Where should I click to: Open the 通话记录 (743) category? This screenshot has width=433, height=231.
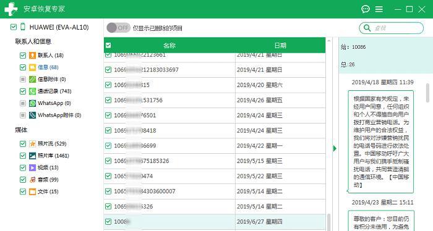tap(54, 91)
